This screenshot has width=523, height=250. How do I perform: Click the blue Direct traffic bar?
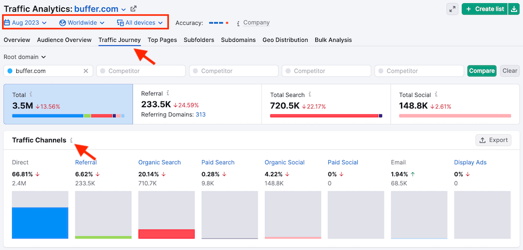(40, 223)
